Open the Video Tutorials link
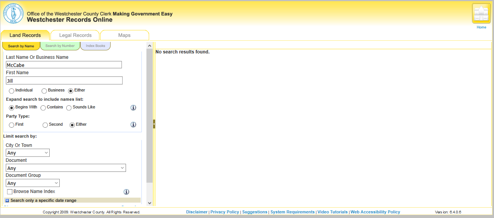The height and width of the screenshot is (218, 494). (x=333, y=212)
